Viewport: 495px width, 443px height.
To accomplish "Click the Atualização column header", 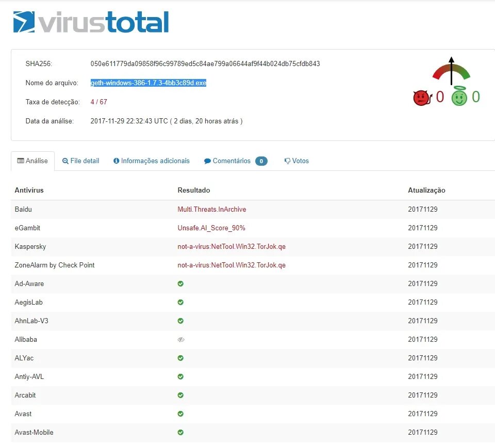I will [x=426, y=191].
